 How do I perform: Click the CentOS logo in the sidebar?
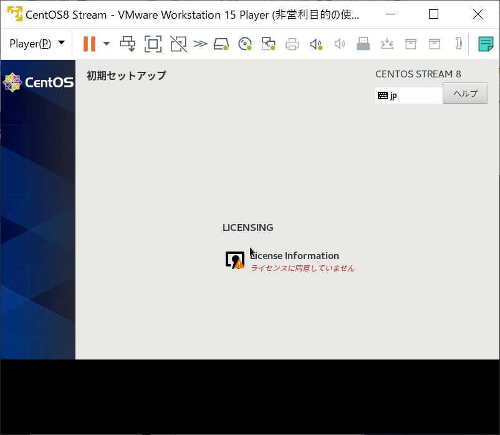[x=38, y=82]
